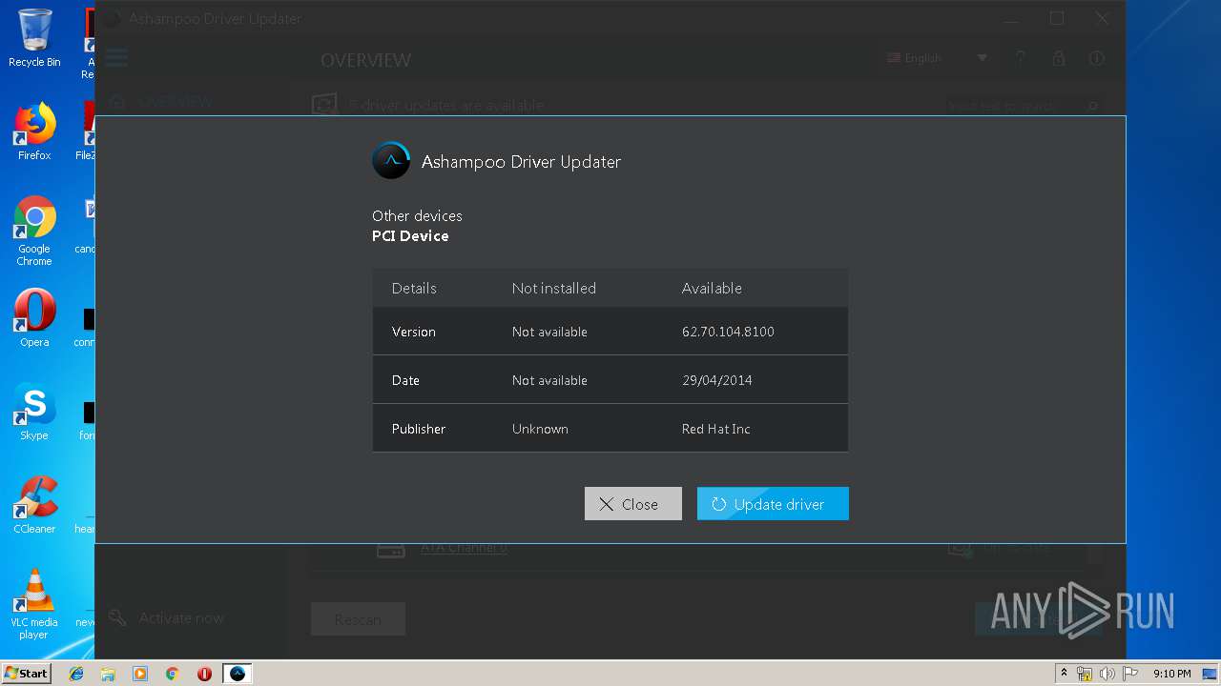Open Skype desktop shortcut
1221x686 pixels.
(x=34, y=412)
